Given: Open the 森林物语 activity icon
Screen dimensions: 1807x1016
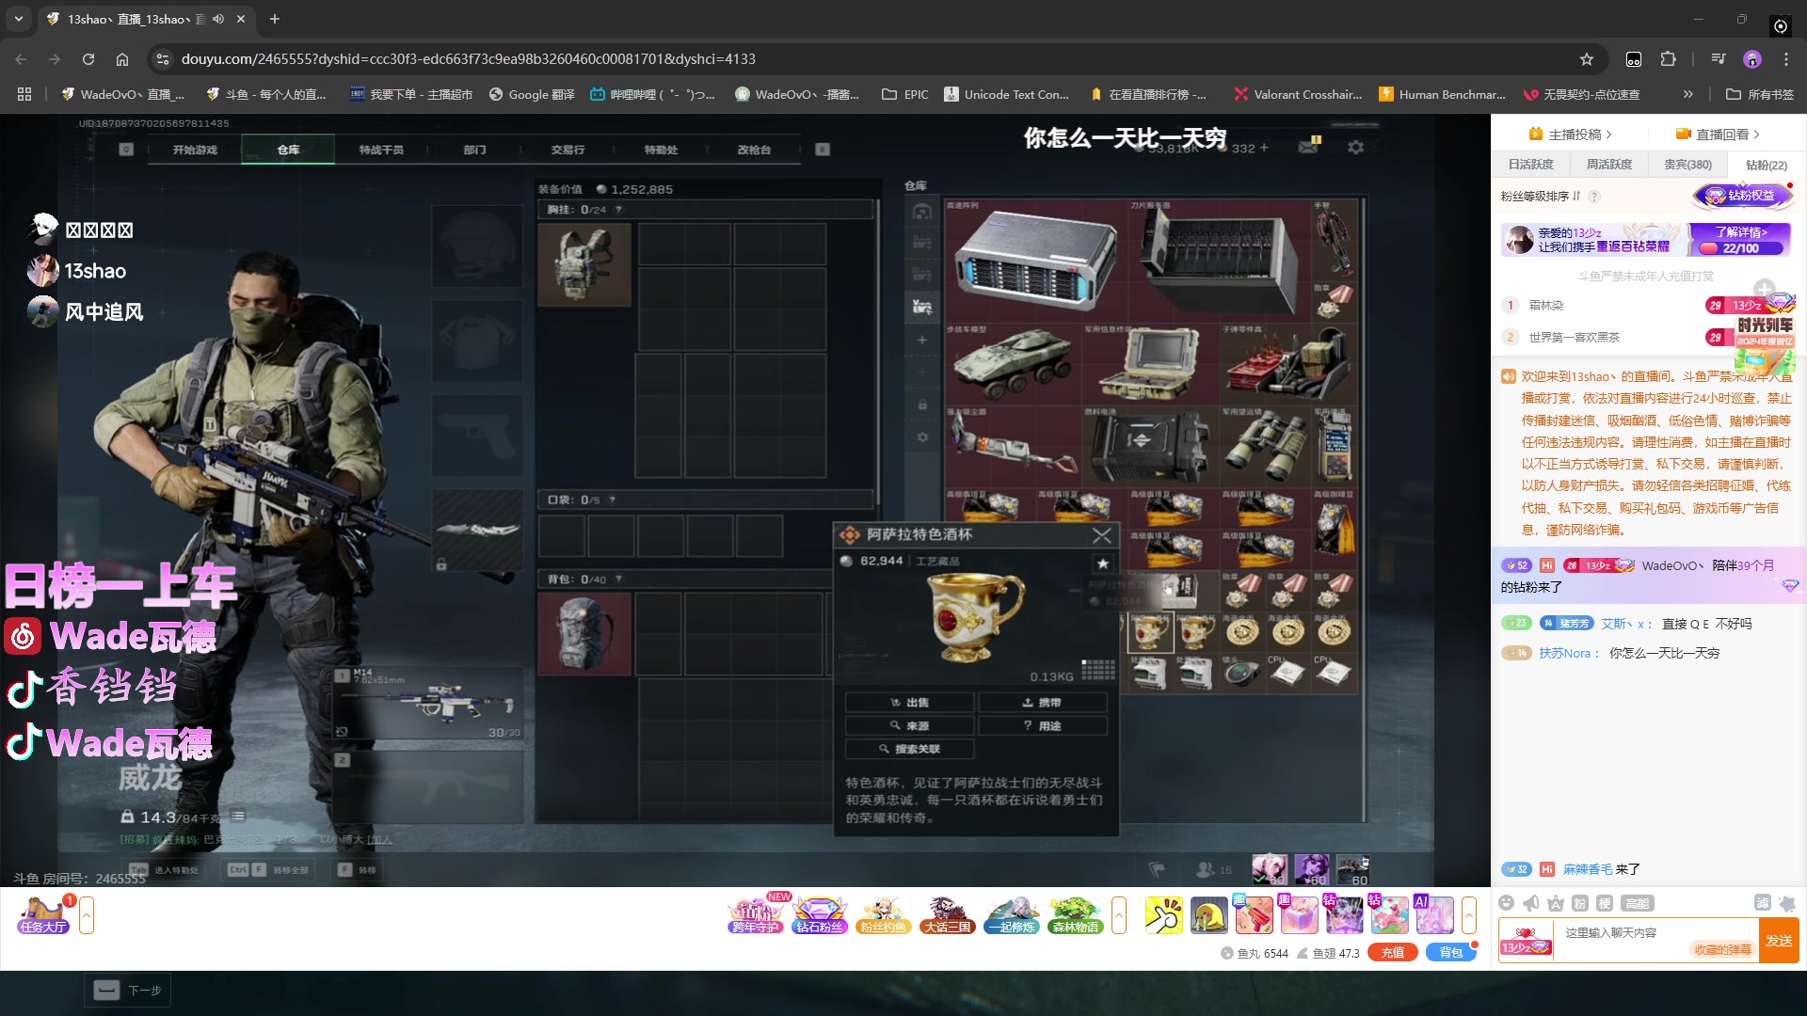Looking at the screenshot, I should tap(1076, 914).
